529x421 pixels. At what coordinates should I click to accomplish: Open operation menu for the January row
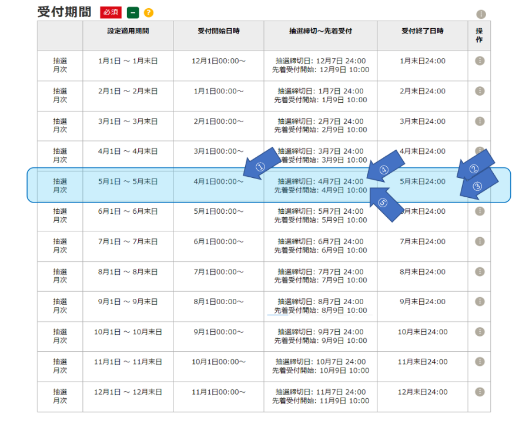pyautogui.click(x=480, y=61)
